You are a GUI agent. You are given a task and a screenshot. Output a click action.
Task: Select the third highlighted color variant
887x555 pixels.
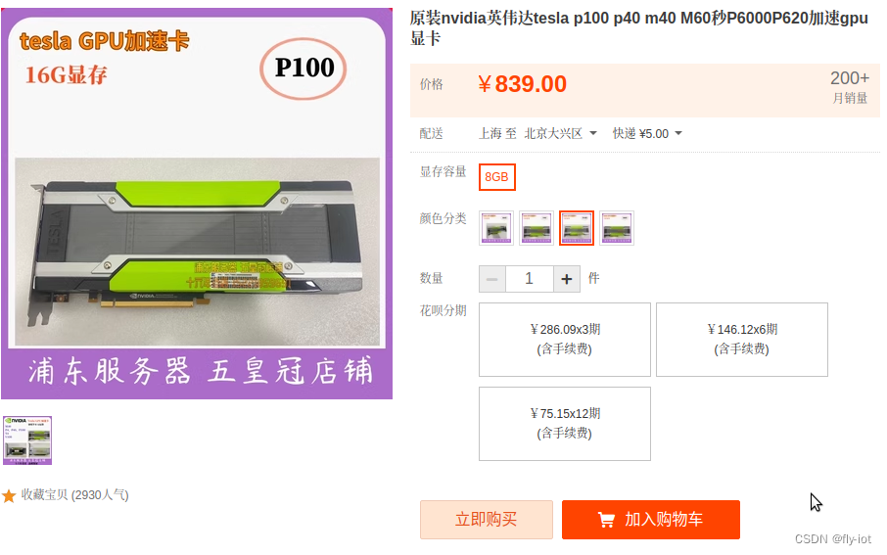coord(577,228)
